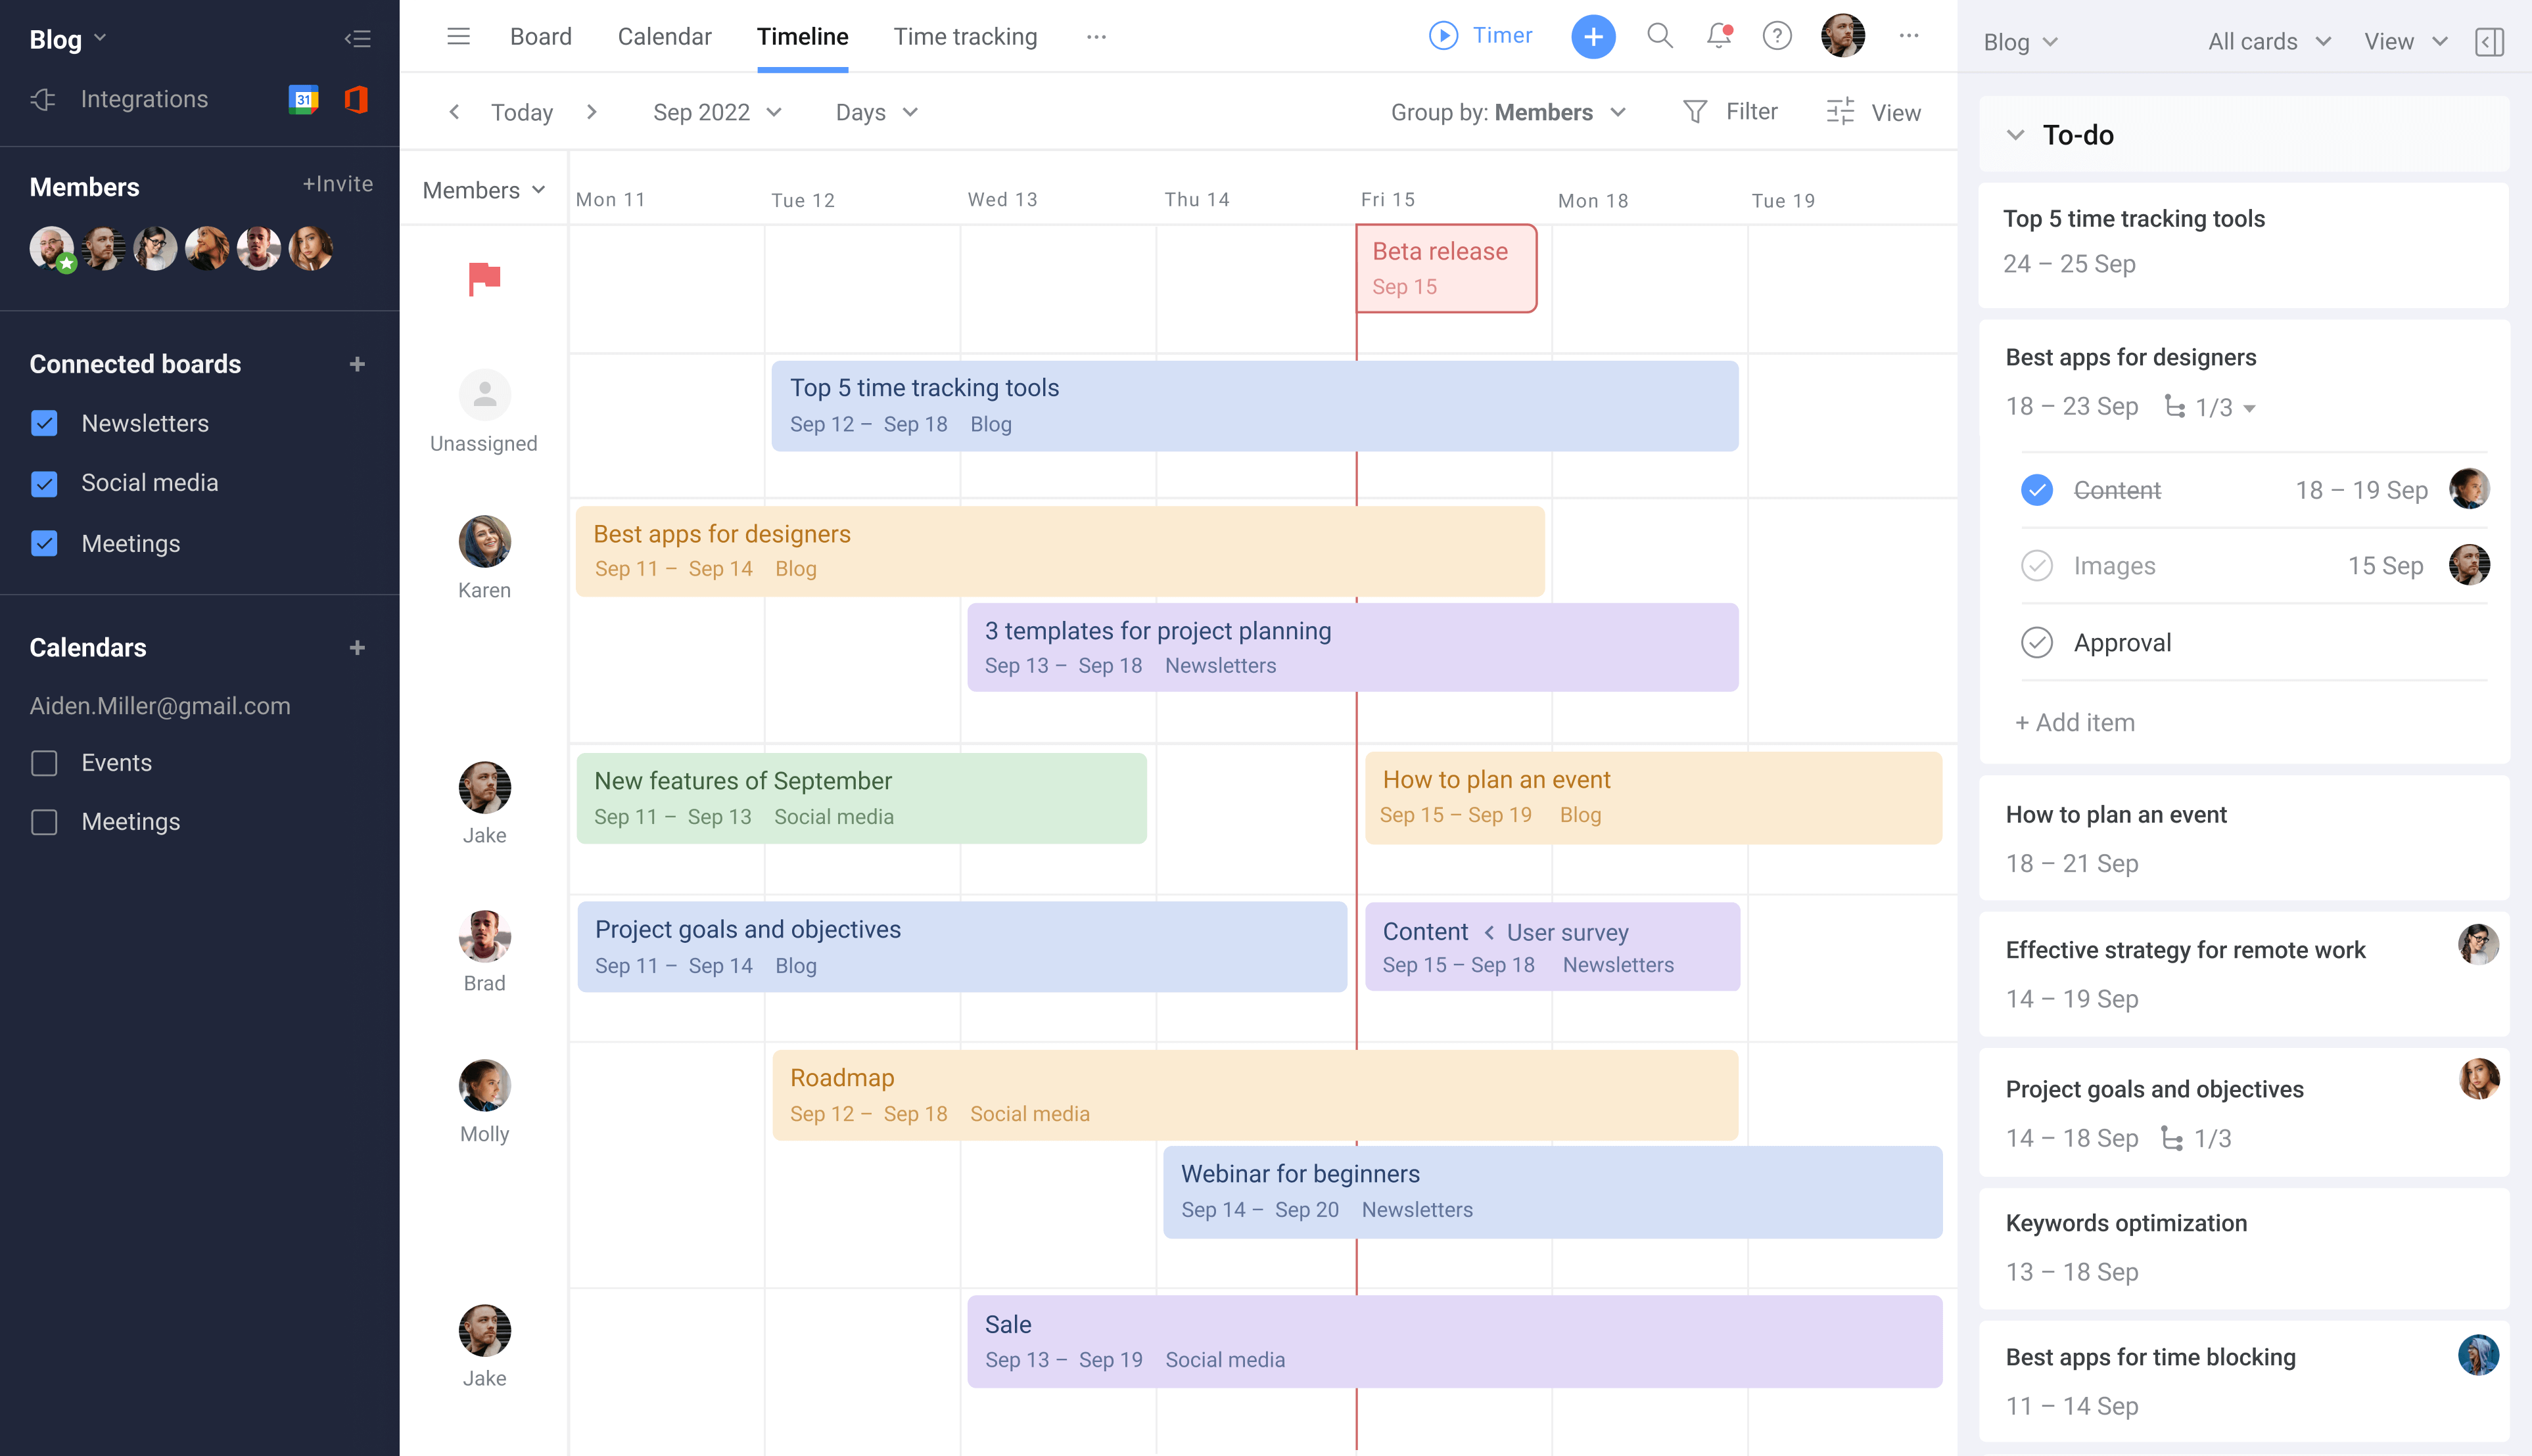
Task: Open the Microsoft Office integration
Action: 355,98
